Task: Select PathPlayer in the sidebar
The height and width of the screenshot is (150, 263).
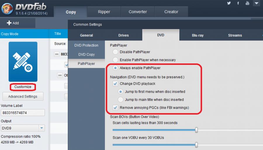Action: click(86, 64)
